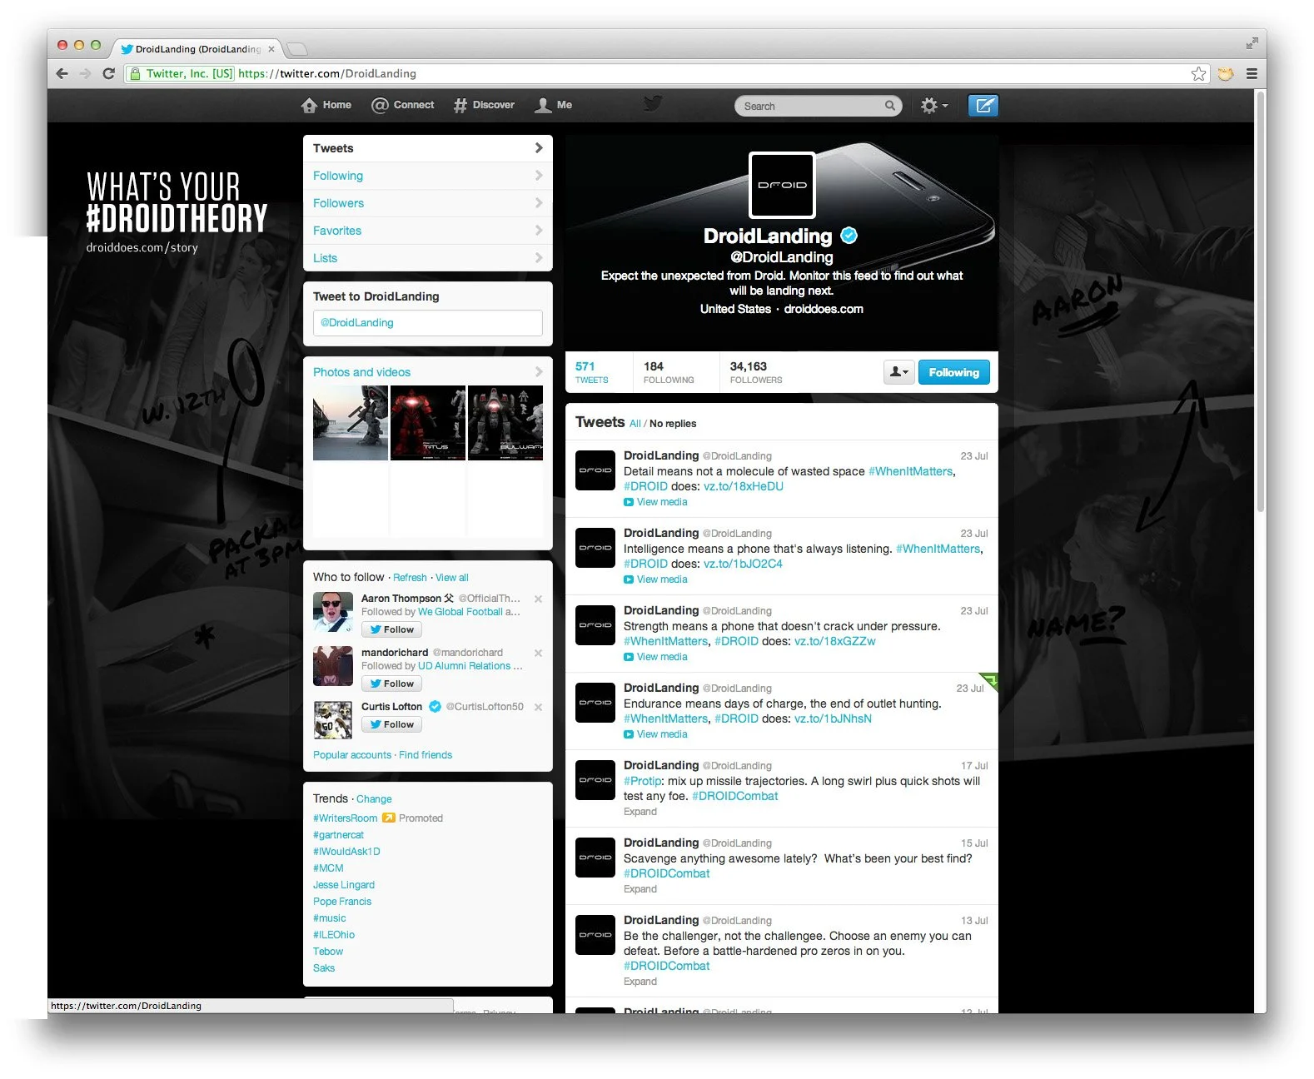Image resolution: width=1314 pixels, height=1079 pixels.
Task: Click the 571 Tweets stat
Action: coord(592,372)
